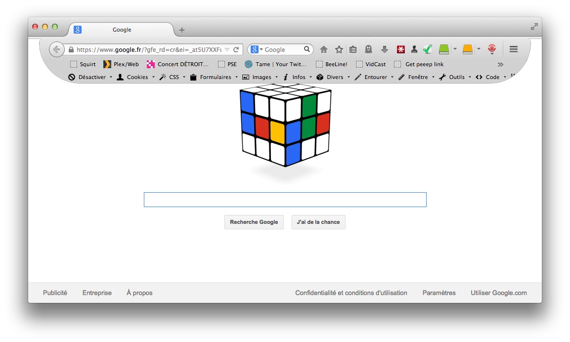Screen dimensions: 570x342
Task: Open the Outils toolbar menu
Action: [x=455, y=77]
